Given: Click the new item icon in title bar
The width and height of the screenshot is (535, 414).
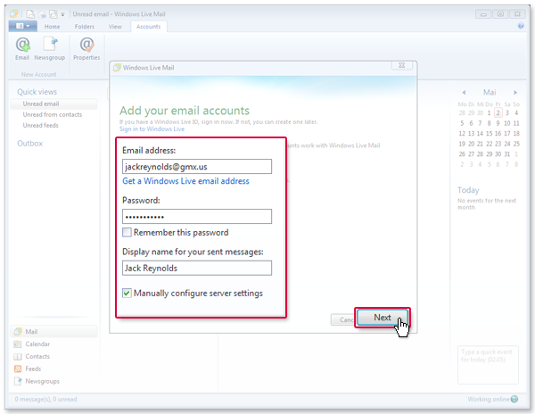Looking at the screenshot, I should click(30, 14).
